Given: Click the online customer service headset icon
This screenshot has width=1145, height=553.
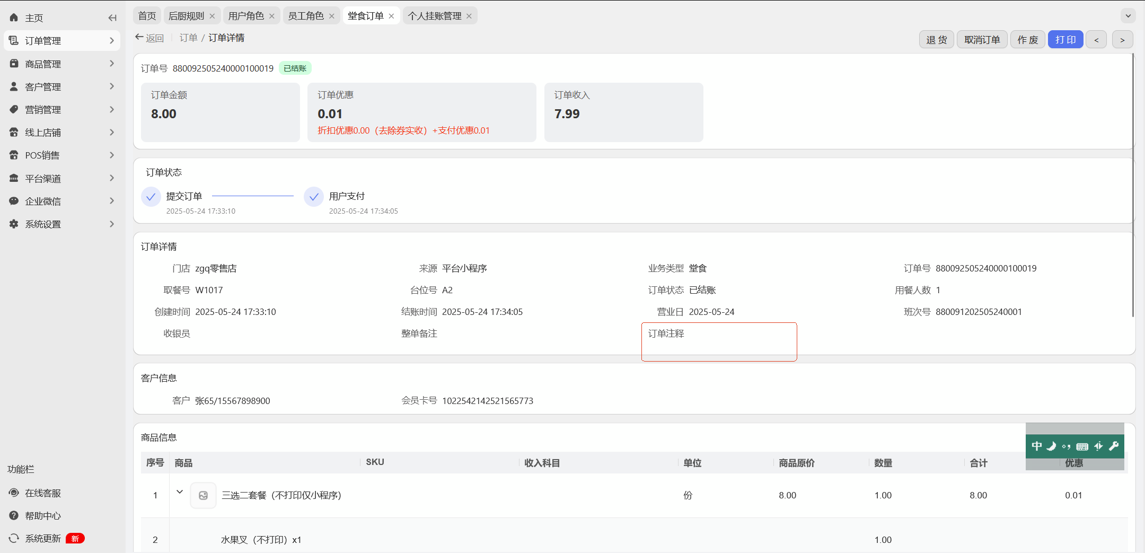Looking at the screenshot, I should pyautogui.click(x=14, y=493).
